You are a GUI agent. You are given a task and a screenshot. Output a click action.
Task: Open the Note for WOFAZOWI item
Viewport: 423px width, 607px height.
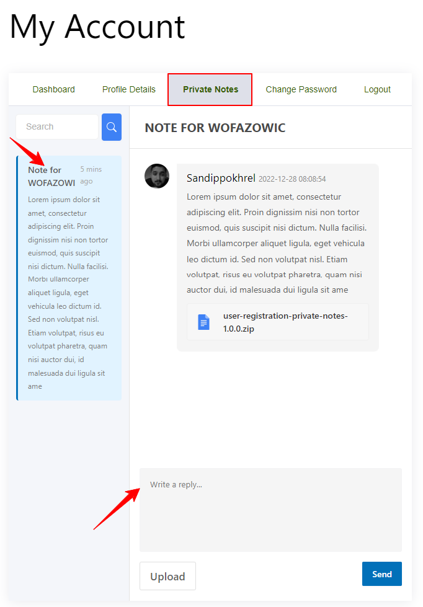(69, 278)
